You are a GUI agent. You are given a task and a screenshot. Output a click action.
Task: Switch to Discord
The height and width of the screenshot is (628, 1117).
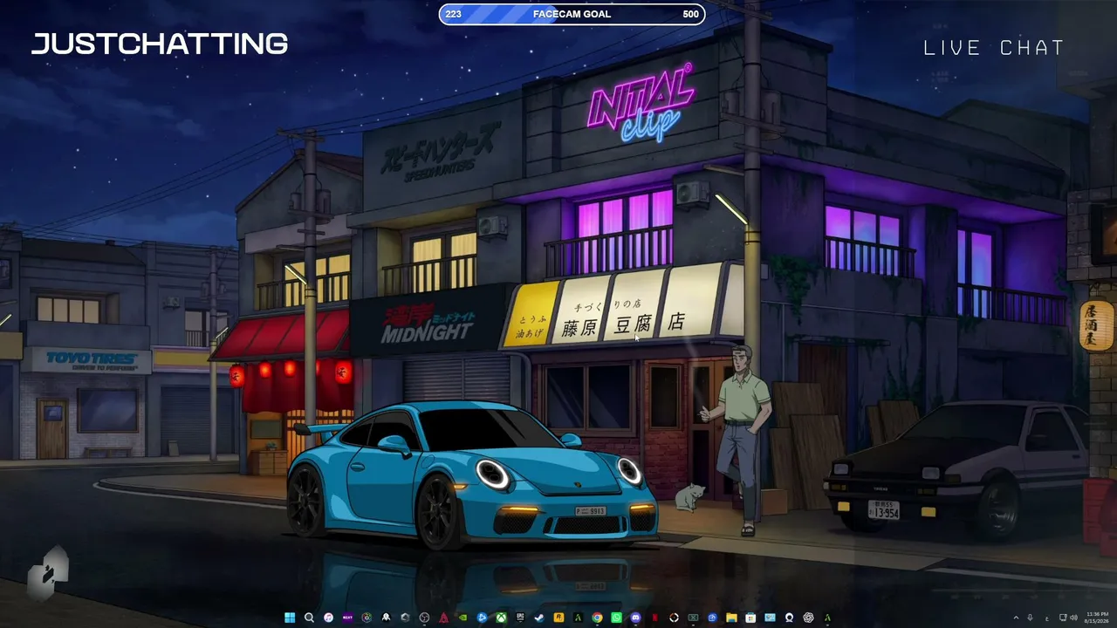(x=635, y=618)
